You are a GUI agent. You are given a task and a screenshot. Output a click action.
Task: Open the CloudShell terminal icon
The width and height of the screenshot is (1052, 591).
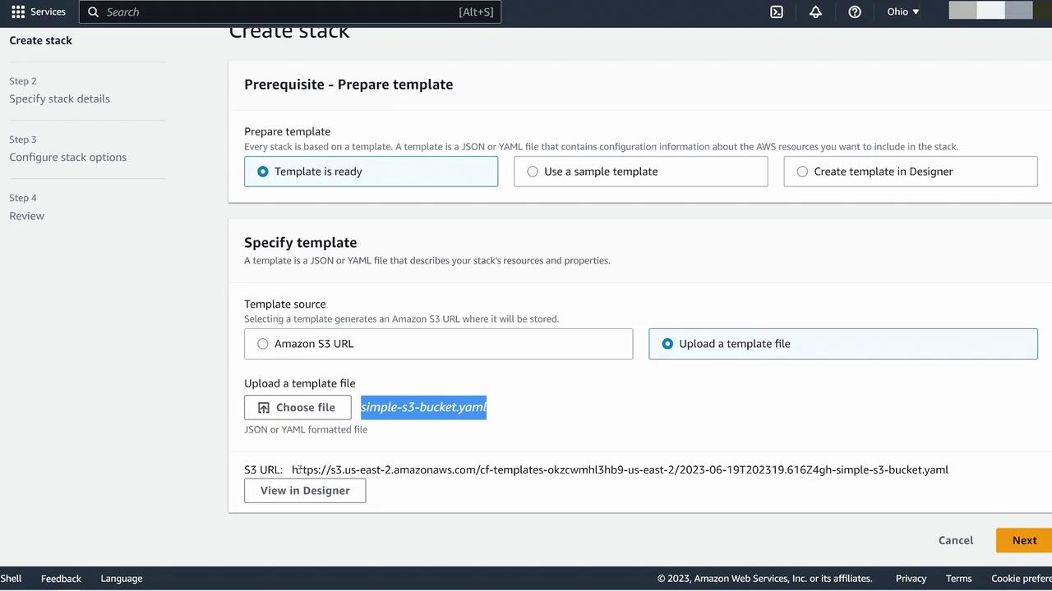point(776,12)
